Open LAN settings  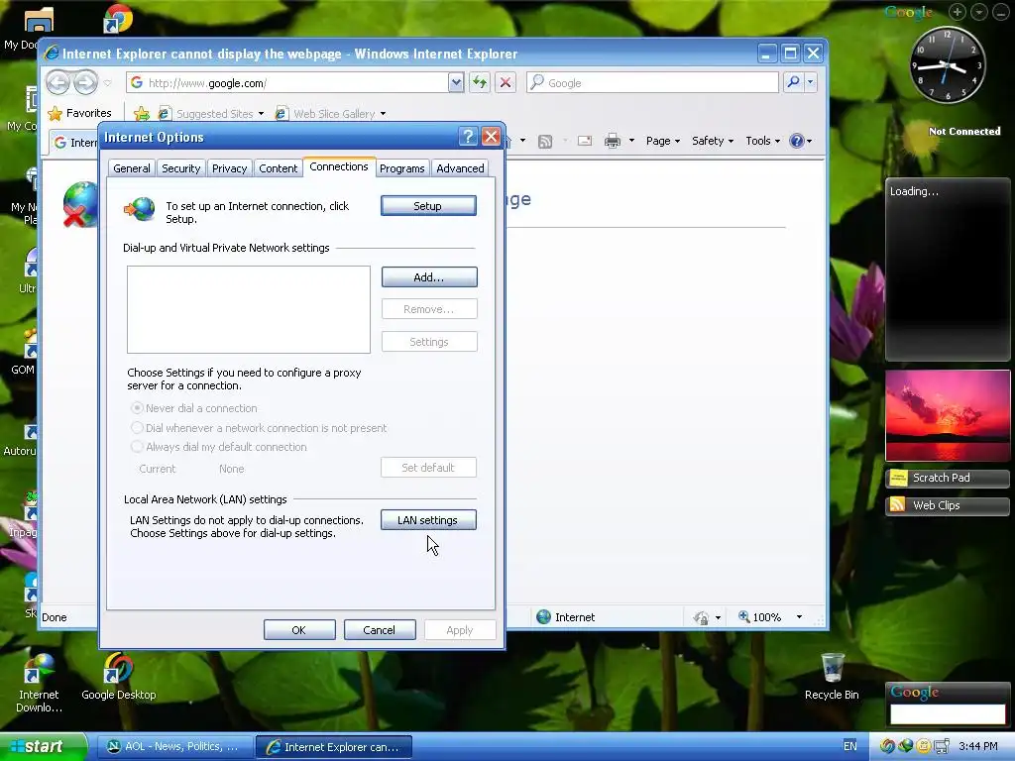click(428, 520)
